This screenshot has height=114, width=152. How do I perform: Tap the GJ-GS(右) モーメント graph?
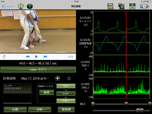tap(122, 22)
